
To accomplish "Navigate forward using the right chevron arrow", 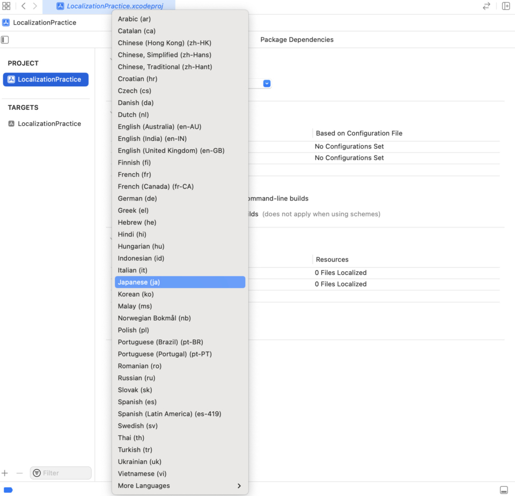I will (x=35, y=6).
